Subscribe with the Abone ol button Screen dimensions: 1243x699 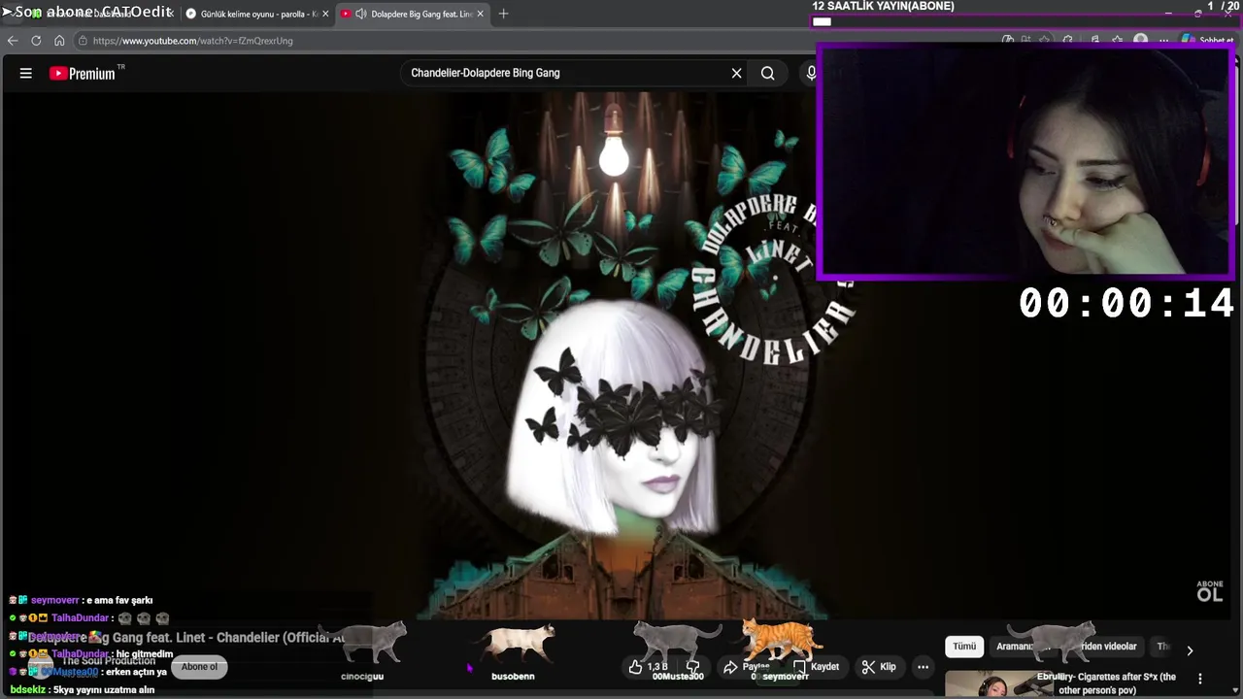click(199, 667)
